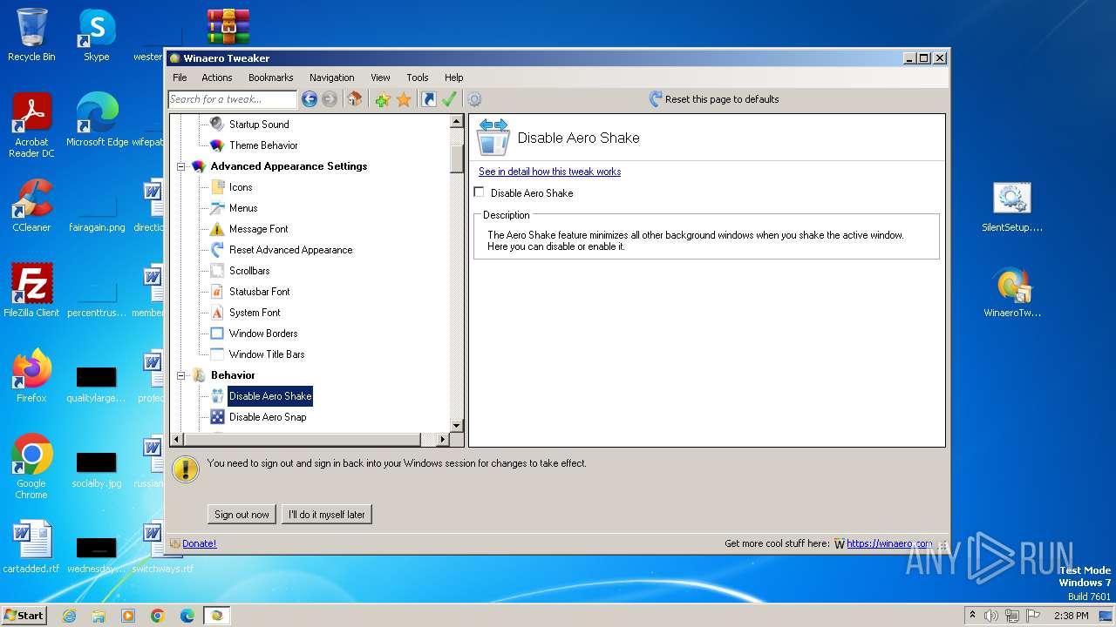Click the green checkmark apply icon
Image resolution: width=1116 pixels, height=627 pixels.
point(449,99)
